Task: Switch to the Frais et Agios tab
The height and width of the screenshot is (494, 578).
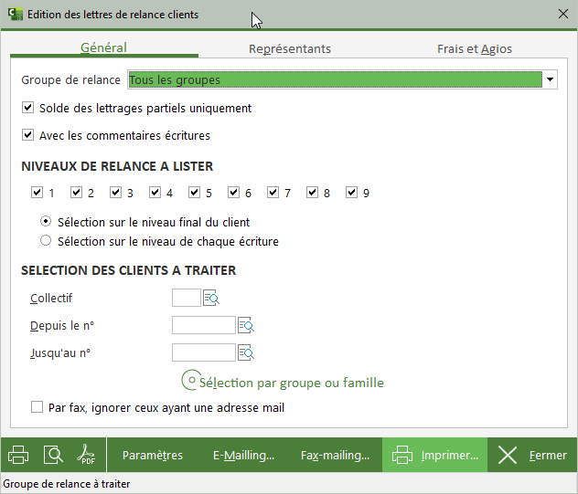Action: (475, 48)
